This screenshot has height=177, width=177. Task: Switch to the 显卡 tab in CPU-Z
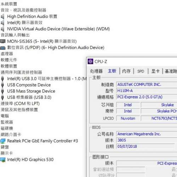[155, 71]
